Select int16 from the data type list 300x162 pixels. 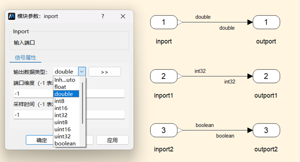66,108
